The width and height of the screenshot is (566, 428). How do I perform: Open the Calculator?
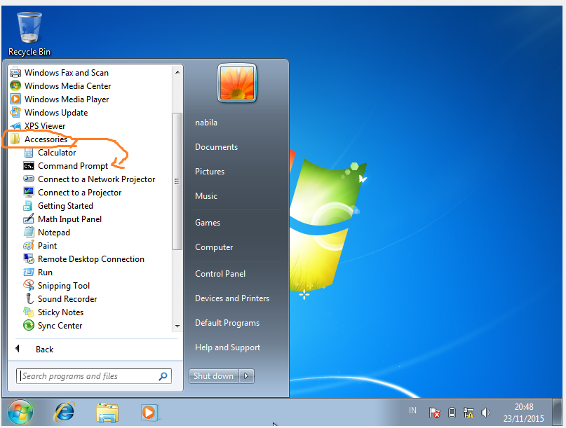click(x=57, y=152)
